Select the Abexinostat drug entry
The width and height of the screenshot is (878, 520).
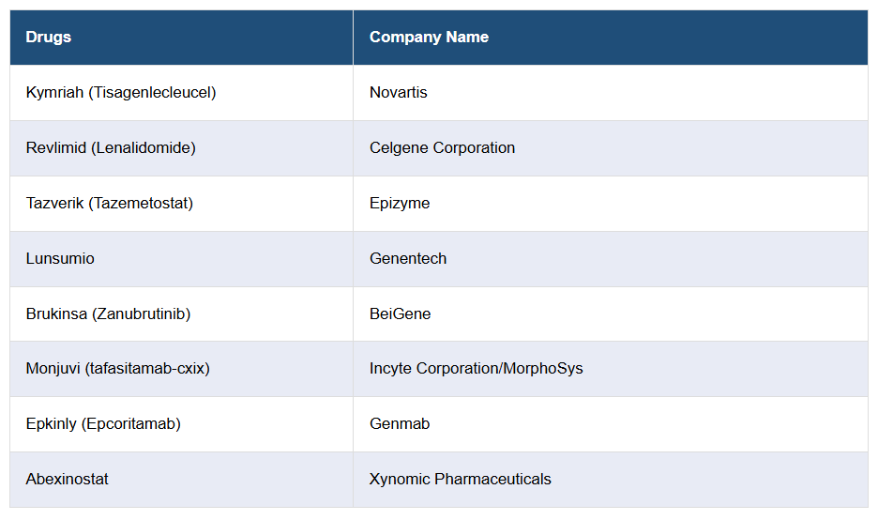[68, 480]
